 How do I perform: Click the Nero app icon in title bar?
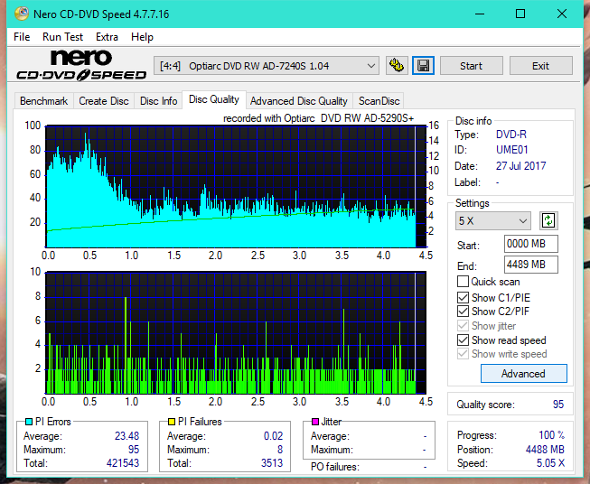22,14
